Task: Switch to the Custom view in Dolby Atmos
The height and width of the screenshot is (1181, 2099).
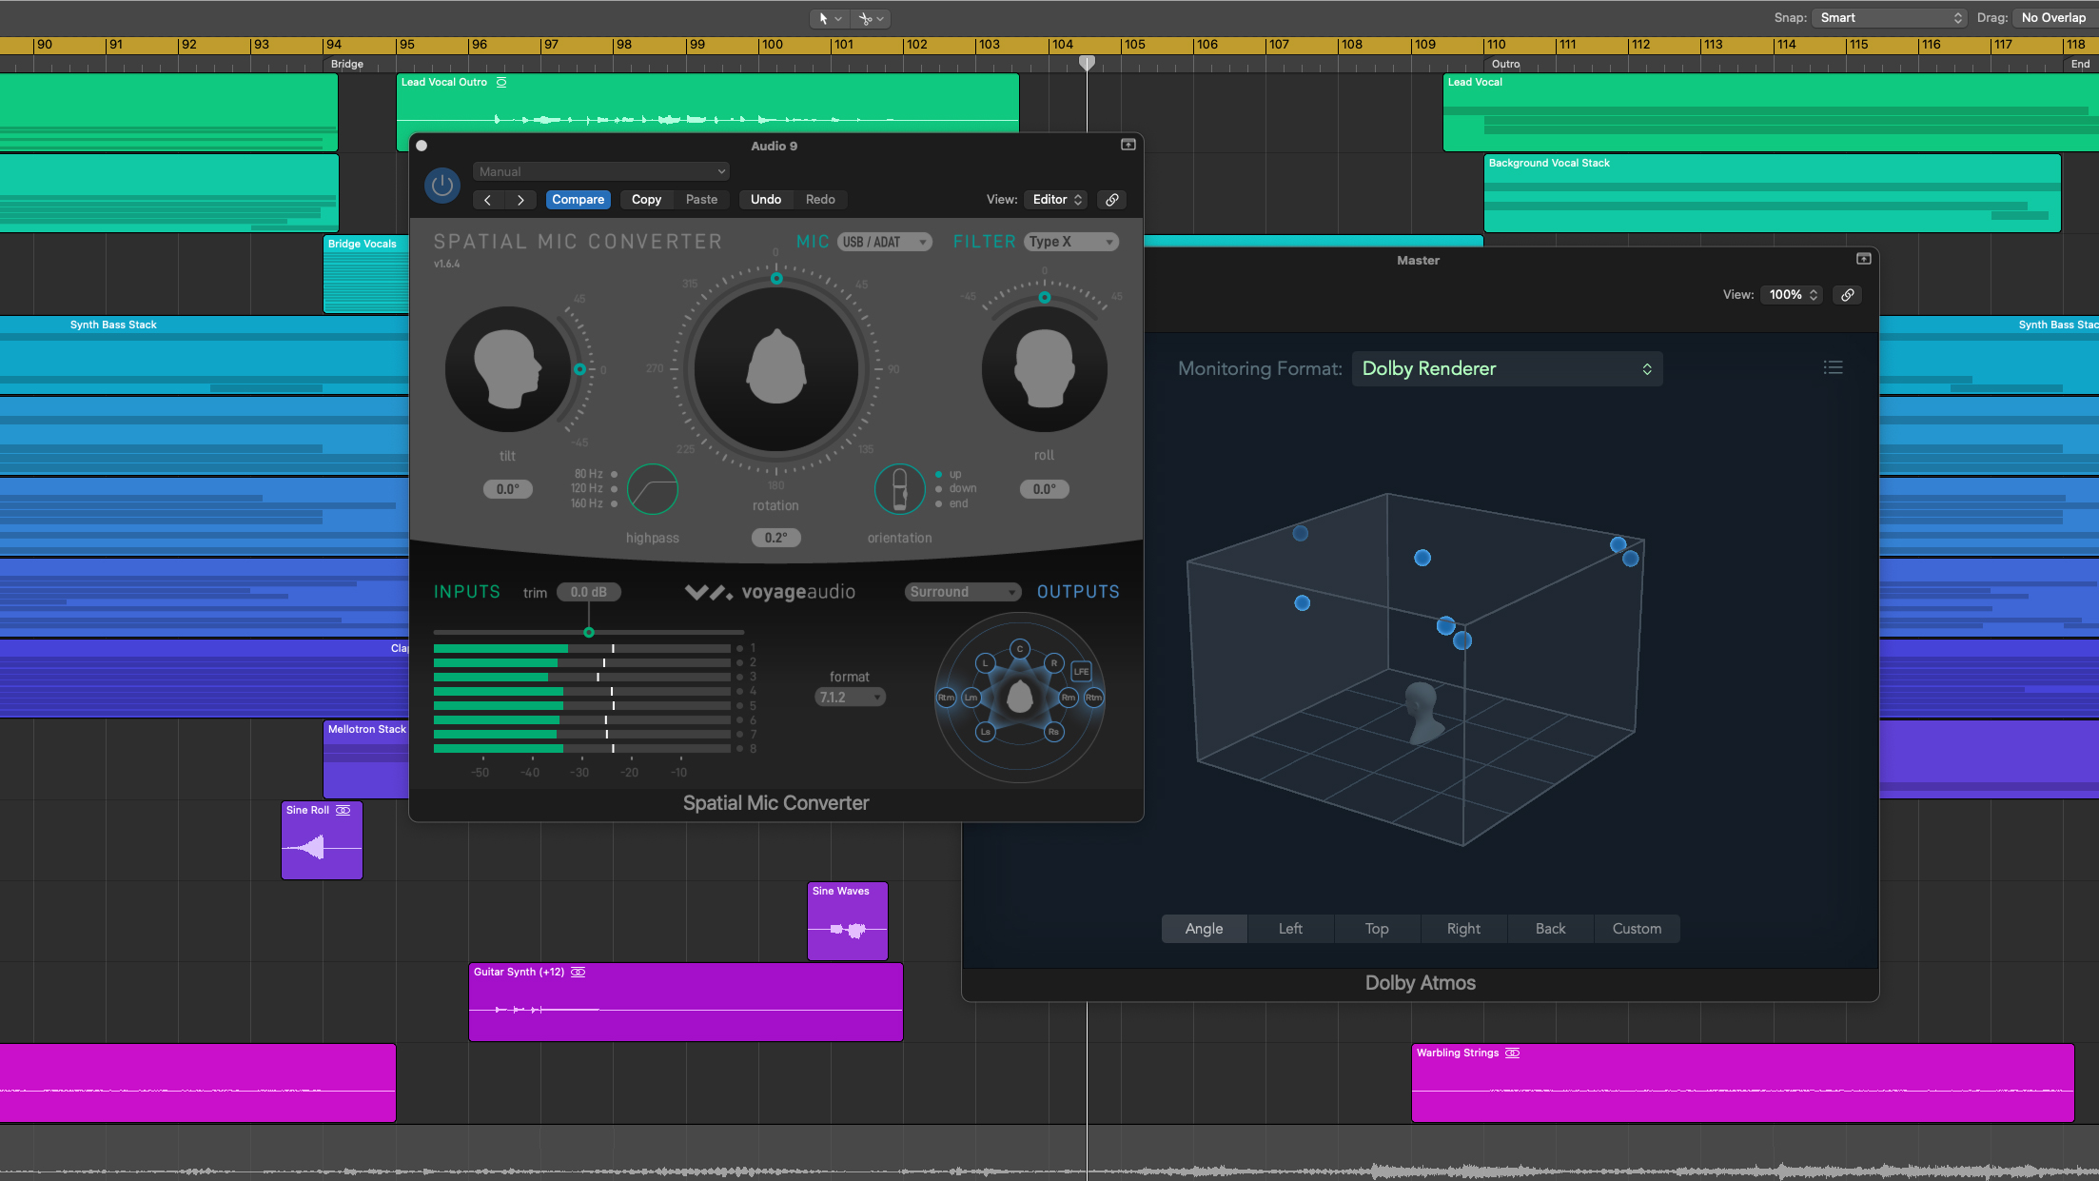Action: pyautogui.click(x=1636, y=928)
